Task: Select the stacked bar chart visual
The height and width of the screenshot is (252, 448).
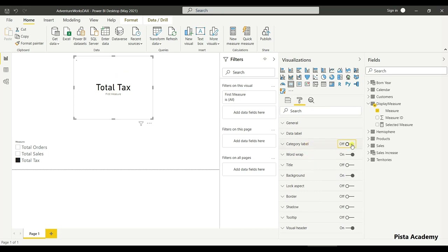Action: [282, 70]
